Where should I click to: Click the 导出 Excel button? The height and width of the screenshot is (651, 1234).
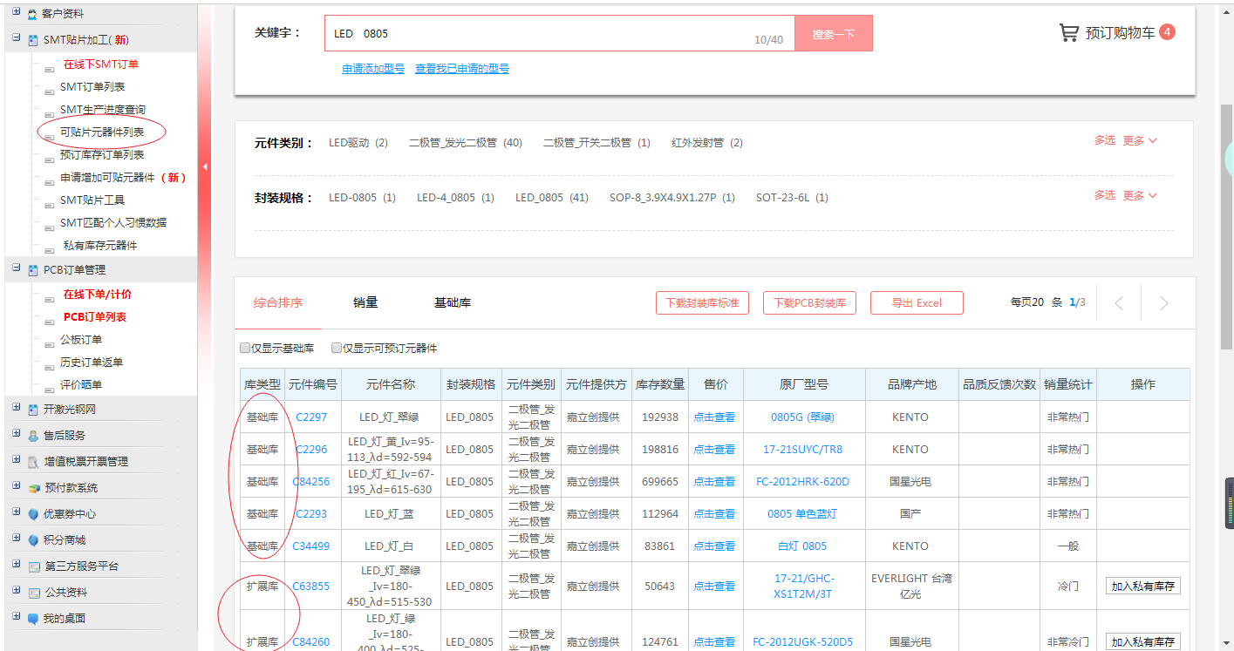(x=916, y=303)
